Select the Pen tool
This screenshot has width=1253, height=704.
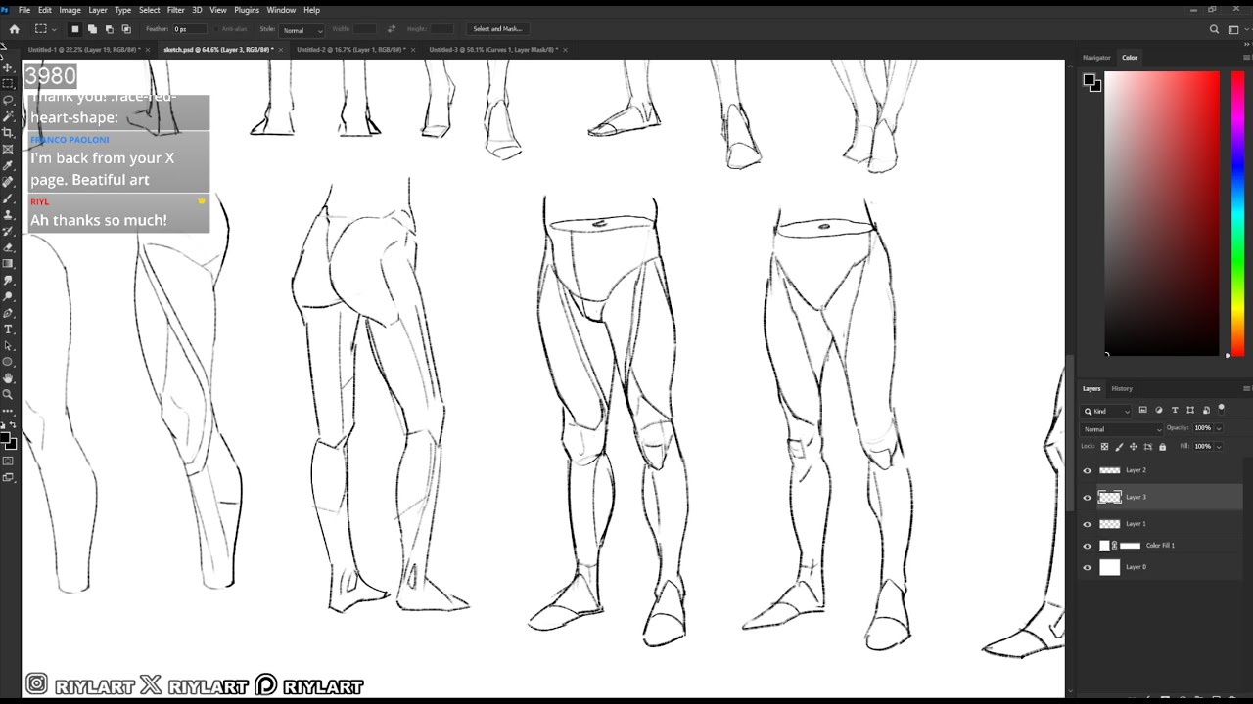tap(8, 313)
